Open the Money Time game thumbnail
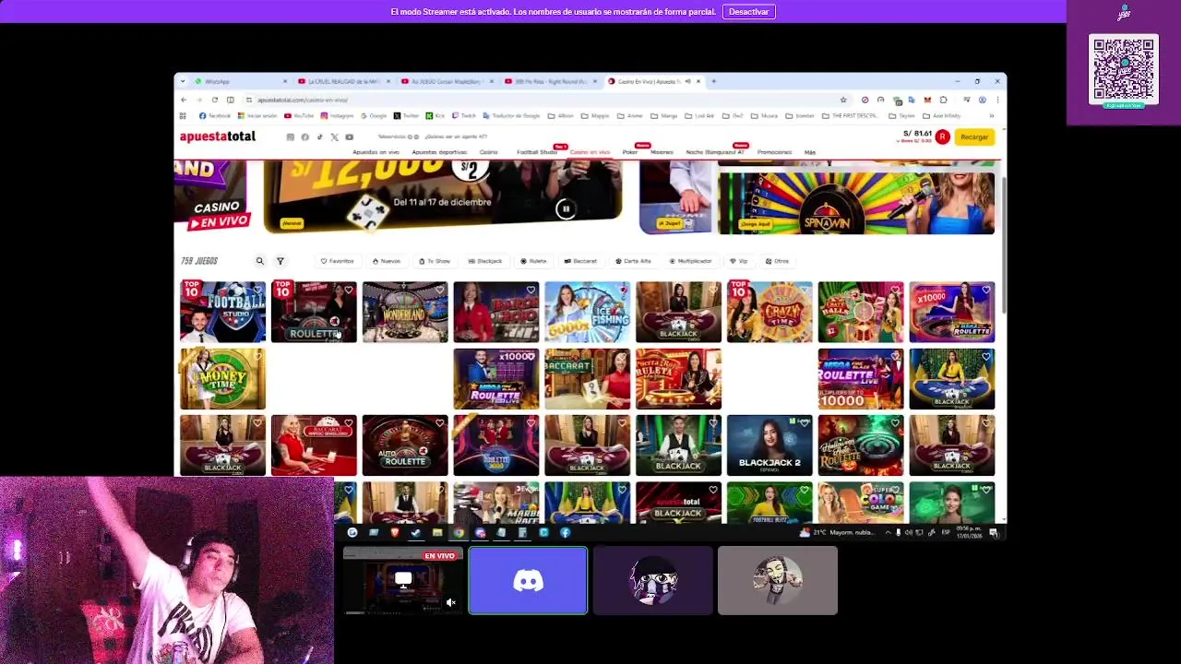The width and height of the screenshot is (1181, 664). pyautogui.click(x=222, y=379)
